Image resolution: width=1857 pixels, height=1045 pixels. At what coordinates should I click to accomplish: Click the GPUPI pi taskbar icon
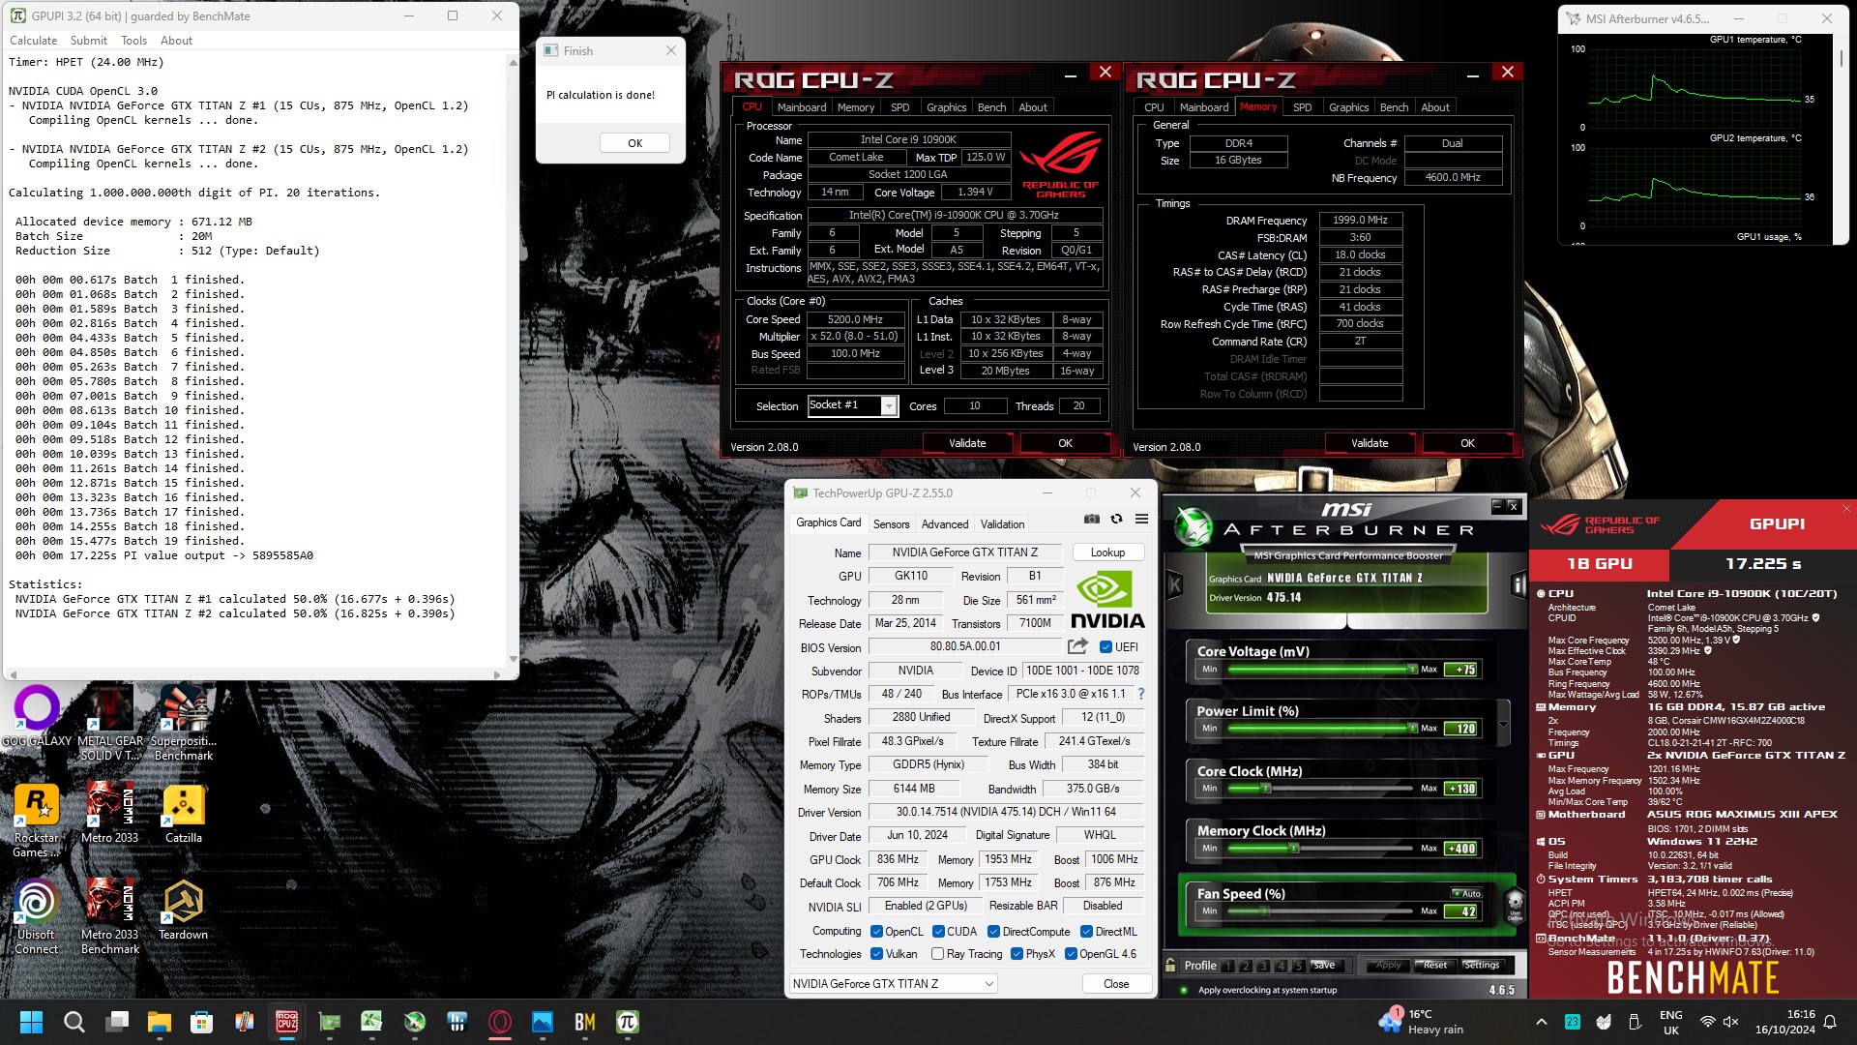coord(627,1022)
